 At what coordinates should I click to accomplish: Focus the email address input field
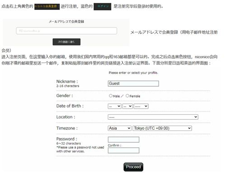tap(66, 31)
